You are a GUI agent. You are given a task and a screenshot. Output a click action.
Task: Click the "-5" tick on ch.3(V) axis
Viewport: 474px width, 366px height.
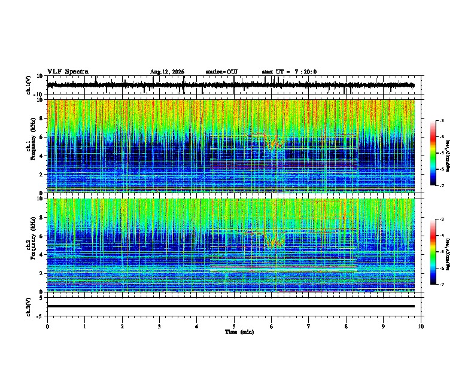click(x=41, y=316)
